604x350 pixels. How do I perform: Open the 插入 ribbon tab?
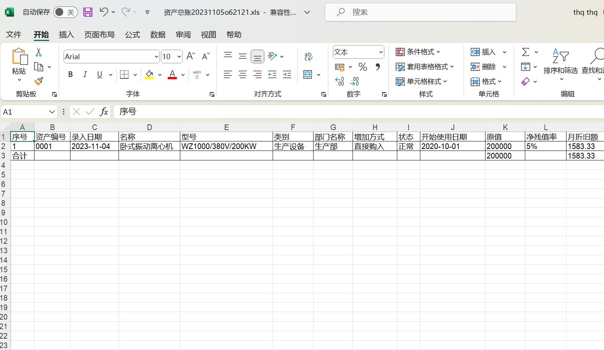click(66, 35)
